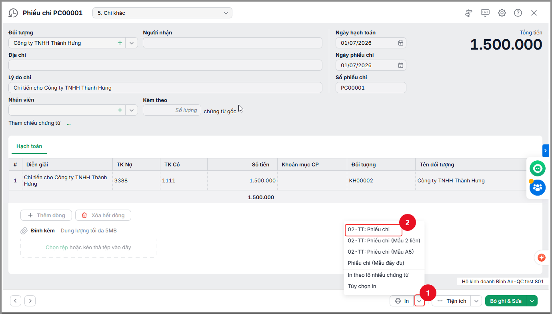Open the guide signpost icon in header

468,13
